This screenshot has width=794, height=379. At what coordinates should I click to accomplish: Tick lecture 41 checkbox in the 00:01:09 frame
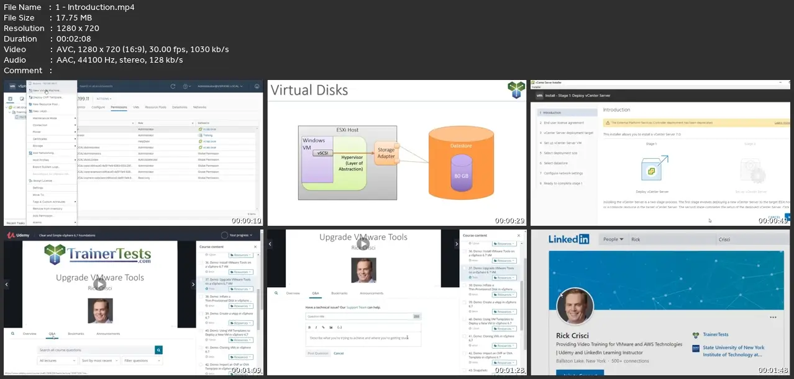pos(201,349)
